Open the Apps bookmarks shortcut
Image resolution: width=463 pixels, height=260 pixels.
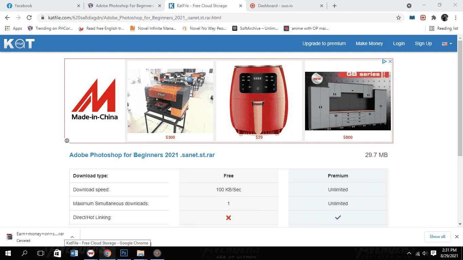14,28
